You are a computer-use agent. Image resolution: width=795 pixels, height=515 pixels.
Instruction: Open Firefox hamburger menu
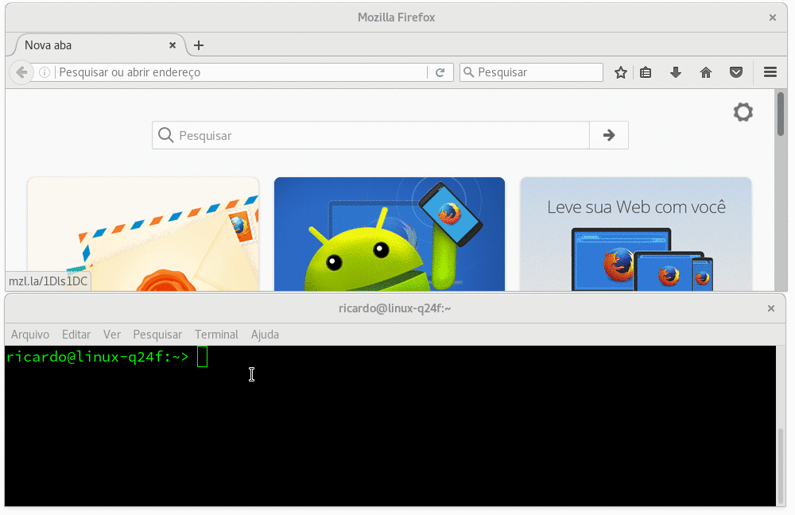[x=770, y=72]
